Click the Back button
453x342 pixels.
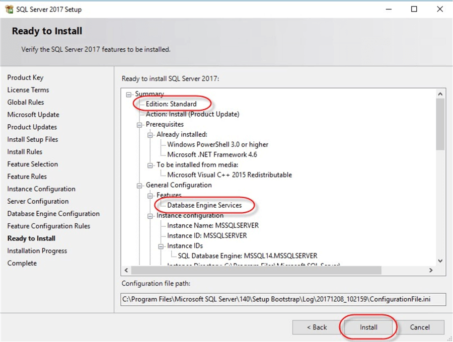coord(317,327)
